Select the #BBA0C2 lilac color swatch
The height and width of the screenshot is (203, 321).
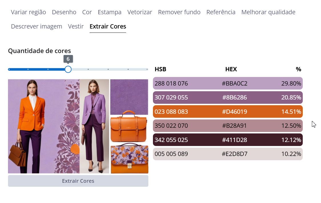coord(228,84)
